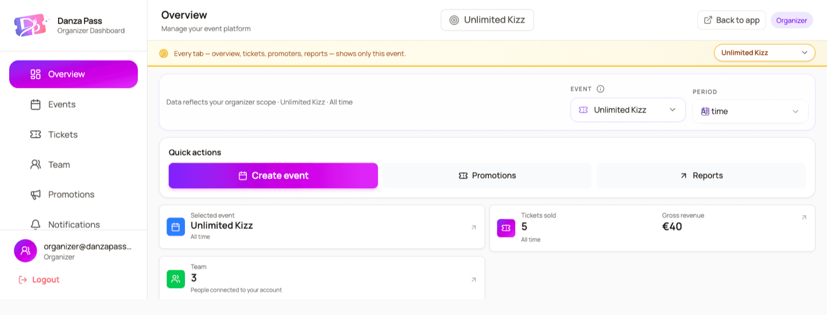Click the 'Every tab — overview' banner text
Image resolution: width=827 pixels, height=315 pixels.
tap(290, 53)
